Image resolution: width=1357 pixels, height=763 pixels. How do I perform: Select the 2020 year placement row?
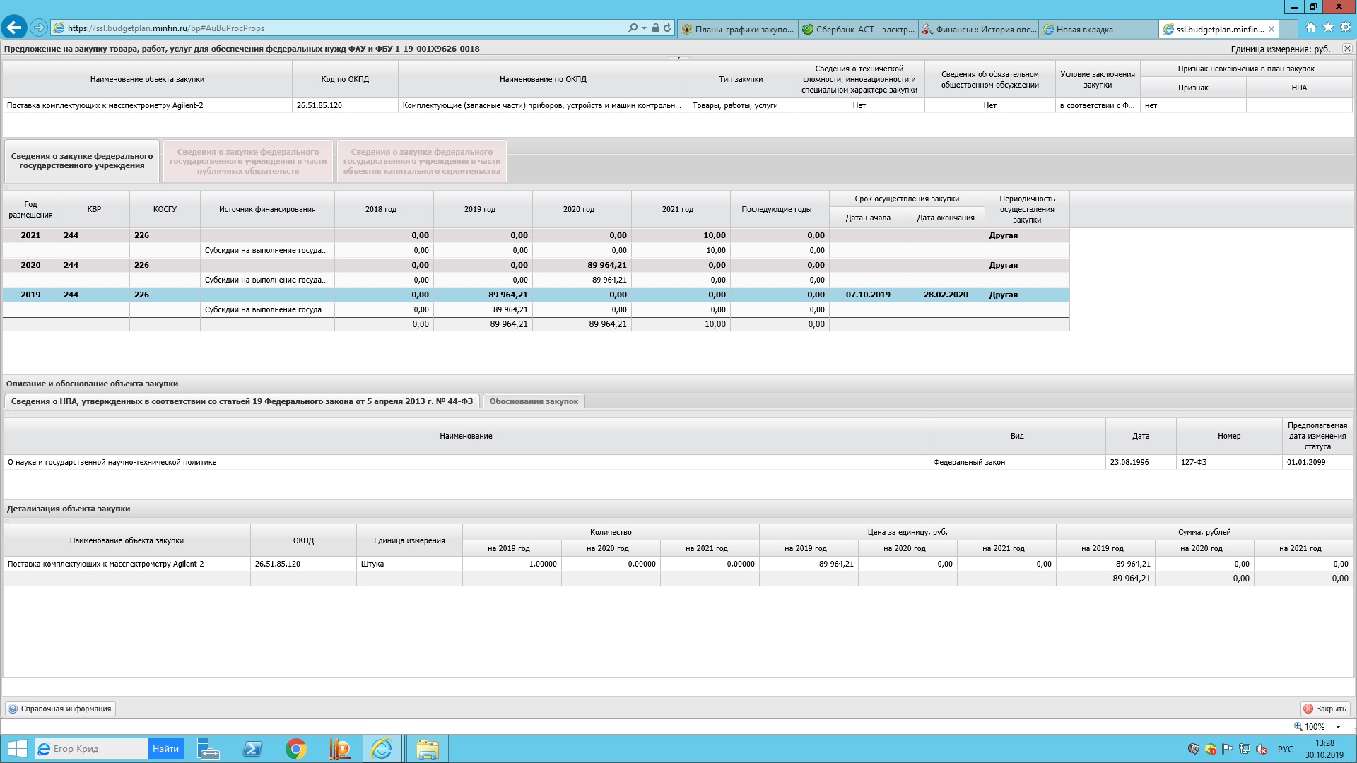(x=30, y=265)
